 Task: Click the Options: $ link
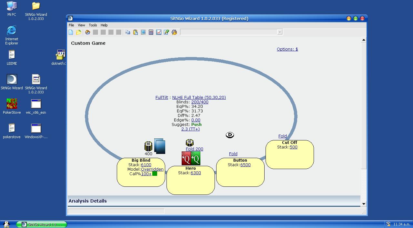pos(287,49)
